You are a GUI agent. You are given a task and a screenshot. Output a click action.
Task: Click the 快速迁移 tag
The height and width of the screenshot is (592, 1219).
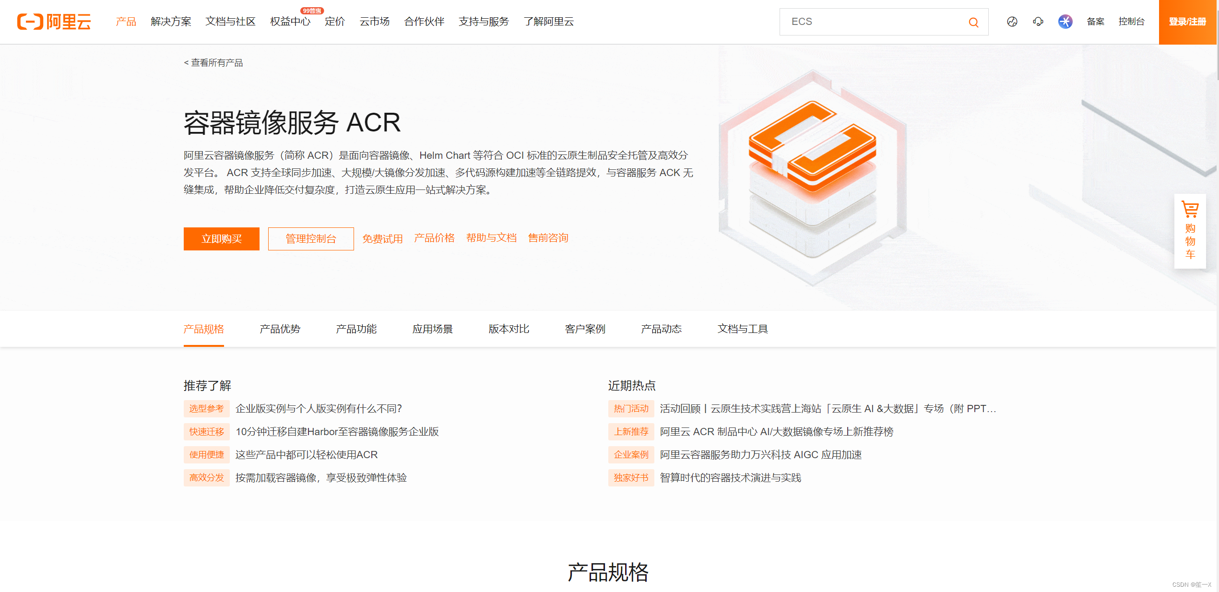coord(206,432)
